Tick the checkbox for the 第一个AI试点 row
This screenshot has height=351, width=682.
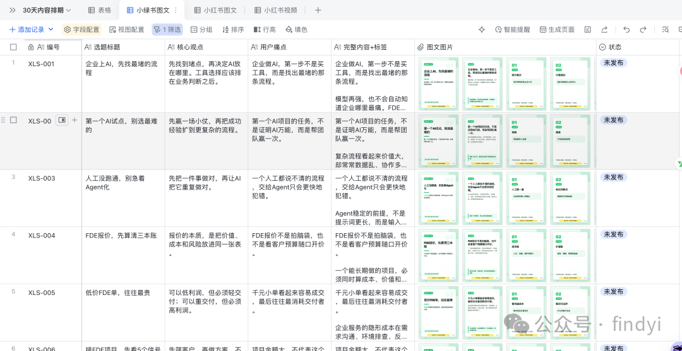13,120
